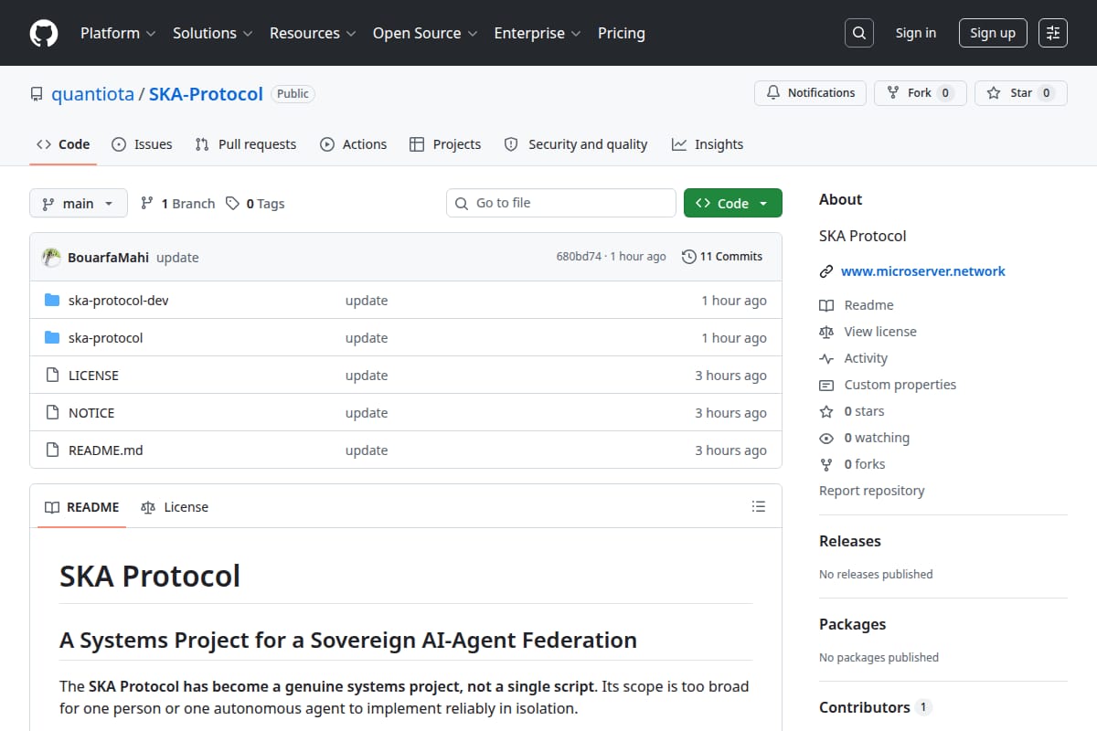The height and width of the screenshot is (731, 1097).
Task: Open the LICENSE file
Action: pos(93,376)
